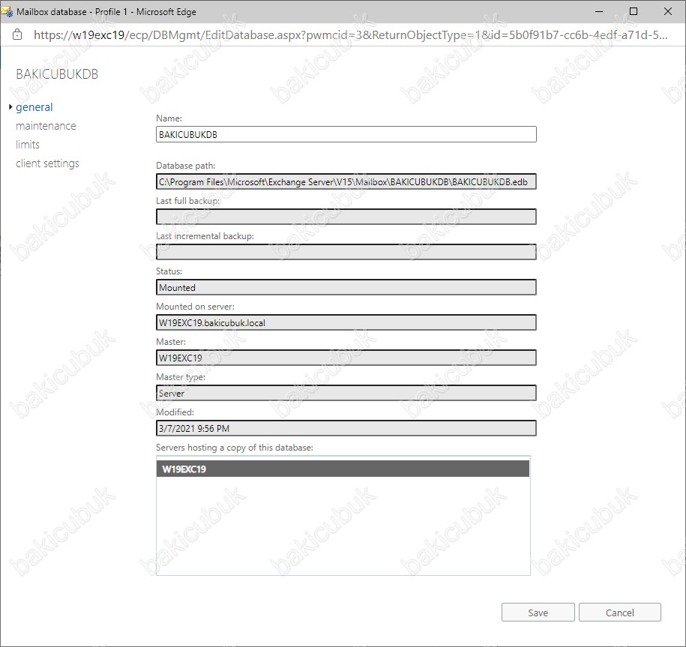This screenshot has width=686, height=647.
Task: Open the maintenance section
Action: coord(46,126)
